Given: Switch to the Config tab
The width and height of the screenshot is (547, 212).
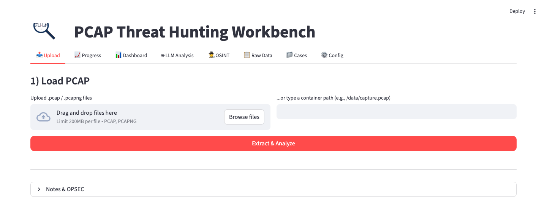Looking at the screenshot, I should (332, 55).
